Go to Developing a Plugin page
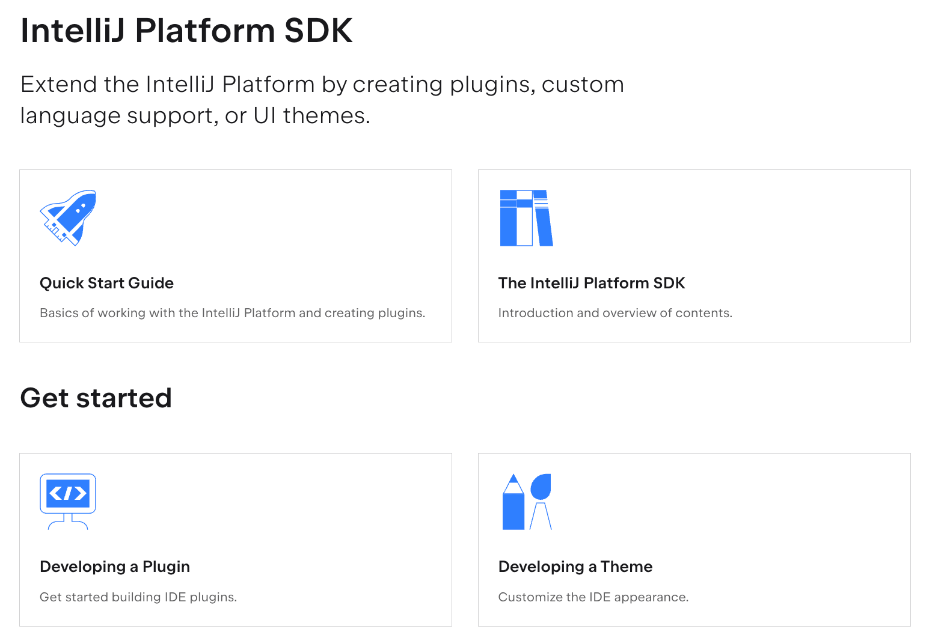944x644 pixels. (x=115, y=567)
